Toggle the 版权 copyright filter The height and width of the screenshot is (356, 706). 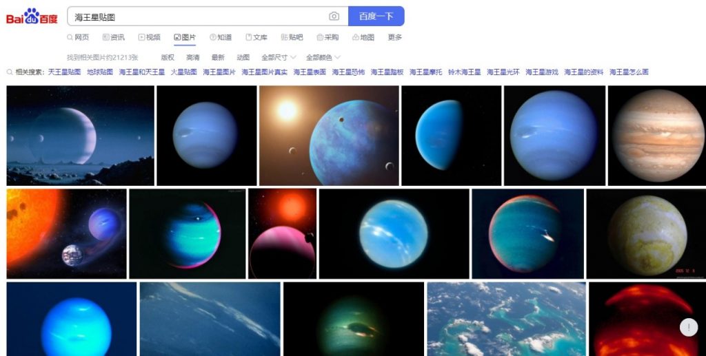168,58
